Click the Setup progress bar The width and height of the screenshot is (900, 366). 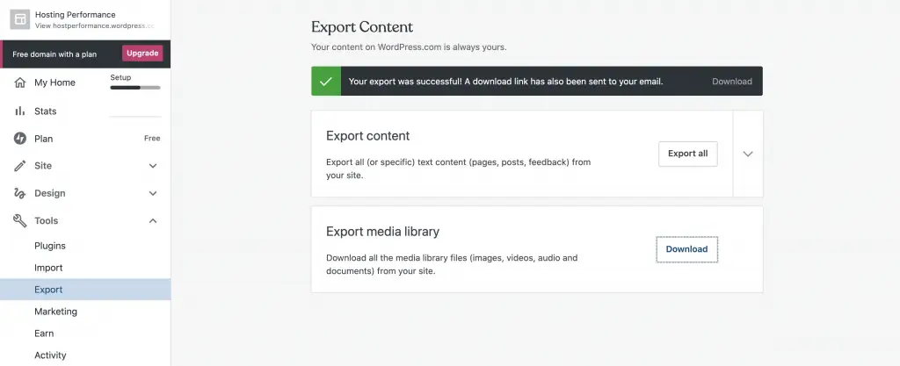pyautogui.click(x=134, y=88)
